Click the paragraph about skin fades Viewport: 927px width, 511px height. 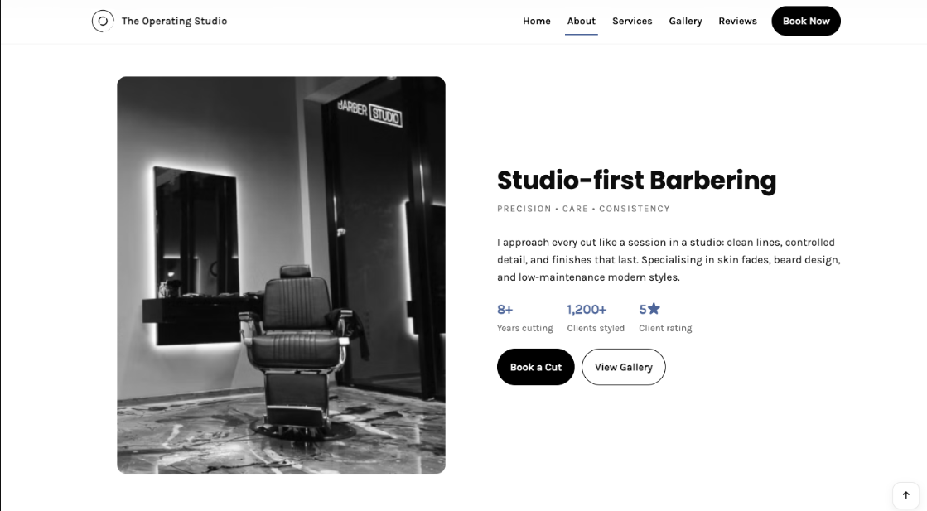pos(669,259)
